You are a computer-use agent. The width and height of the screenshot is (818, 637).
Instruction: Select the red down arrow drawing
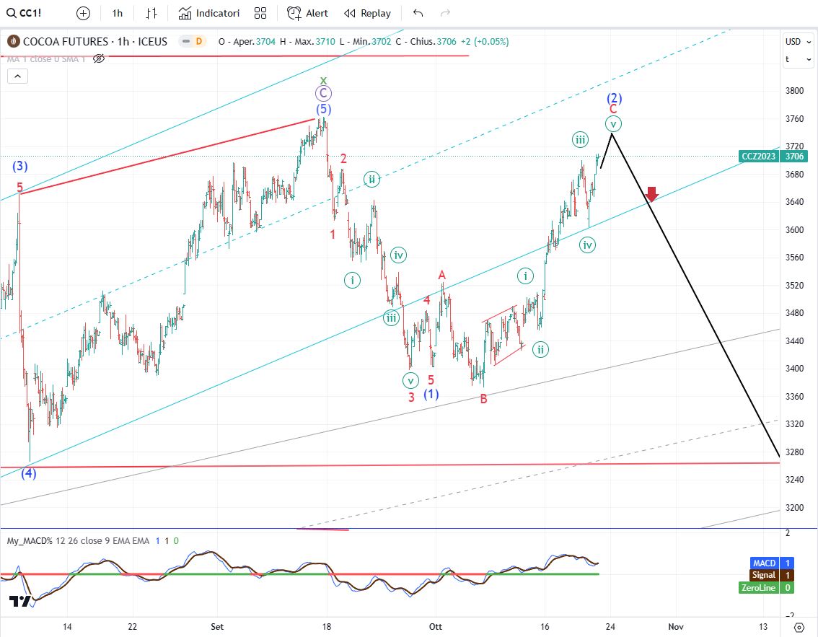(x=651, y=194)
